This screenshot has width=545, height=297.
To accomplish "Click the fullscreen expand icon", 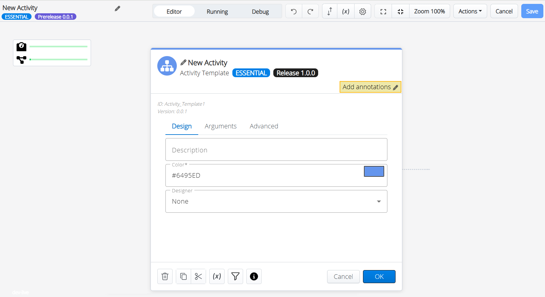I will coord(383,11).
